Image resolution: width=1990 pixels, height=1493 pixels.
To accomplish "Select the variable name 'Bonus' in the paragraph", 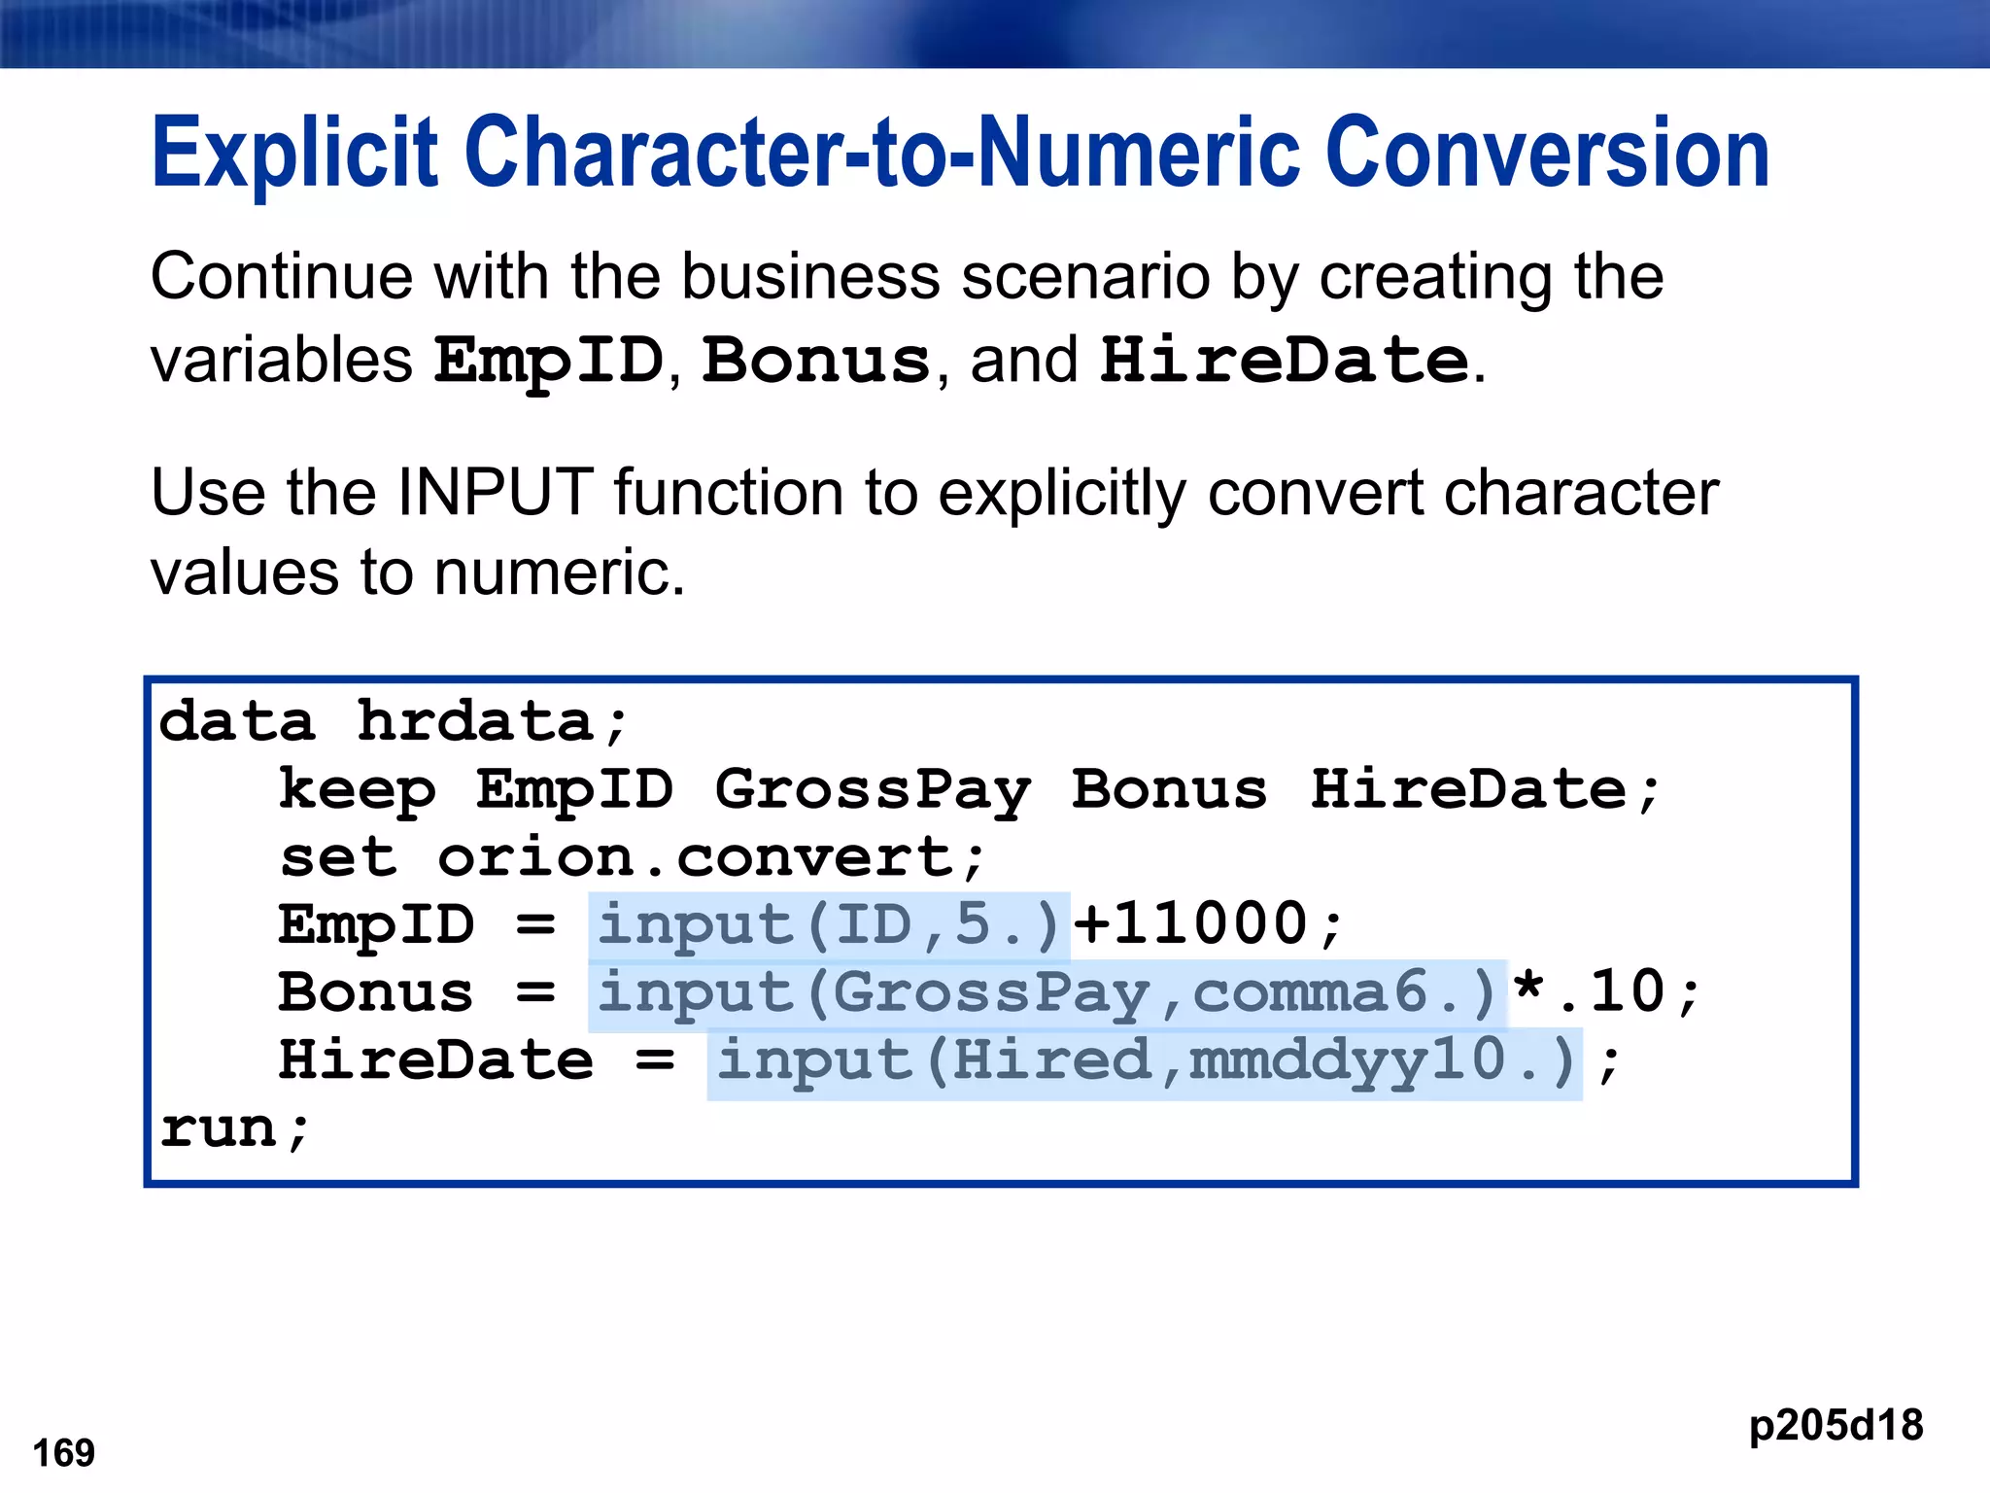I will pyautogui.click(x=816, y=362).
